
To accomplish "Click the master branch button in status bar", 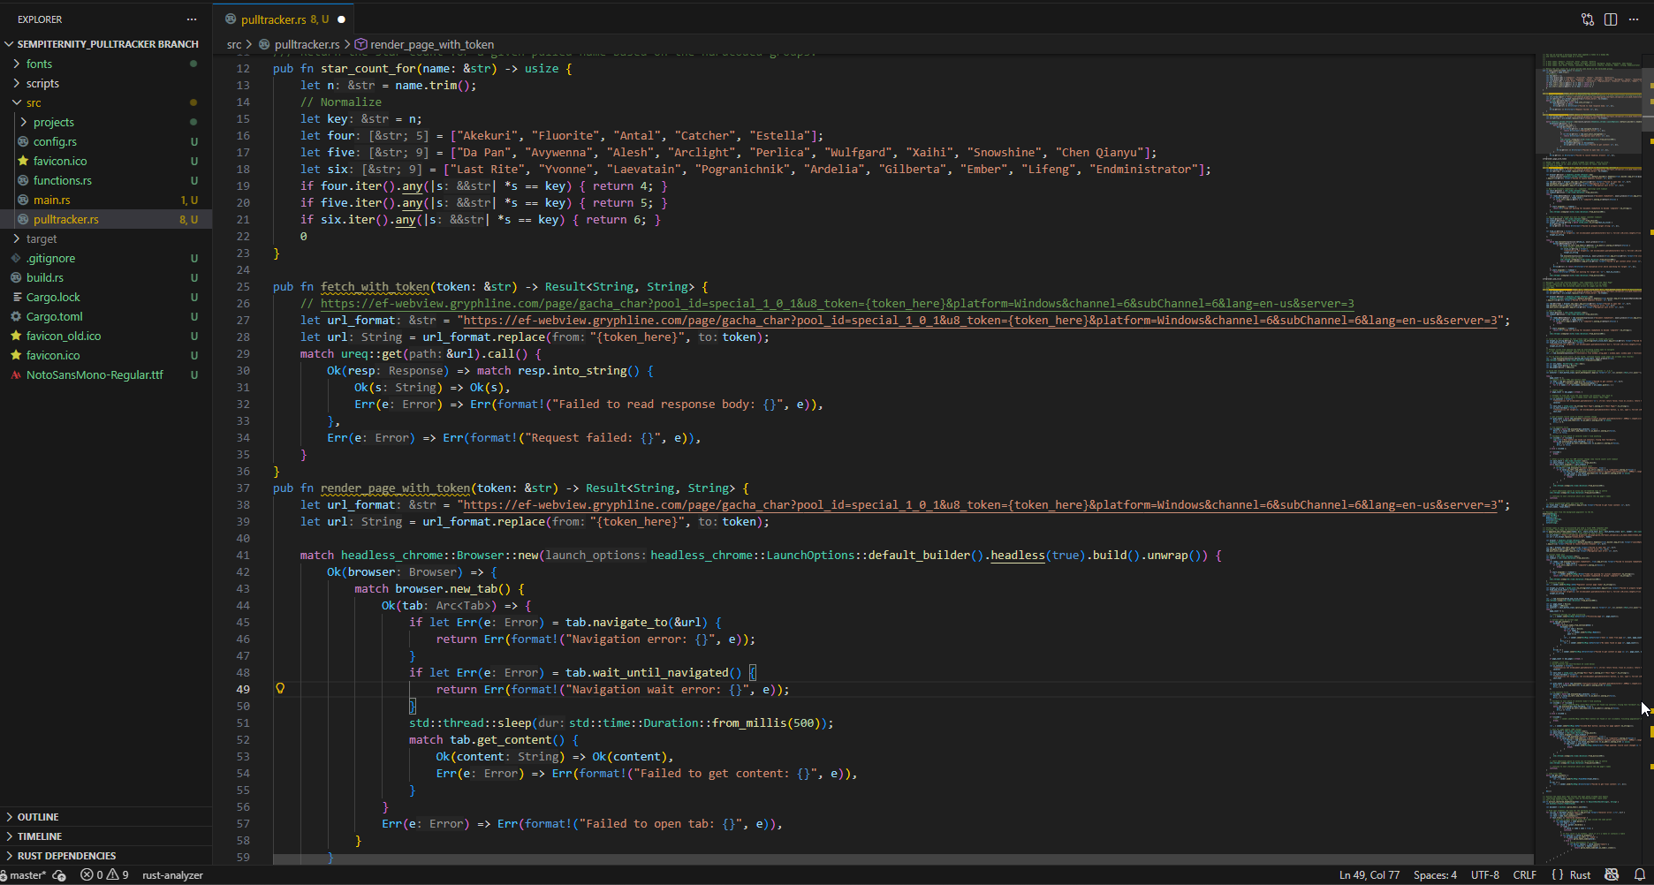I will coord(27,874).
